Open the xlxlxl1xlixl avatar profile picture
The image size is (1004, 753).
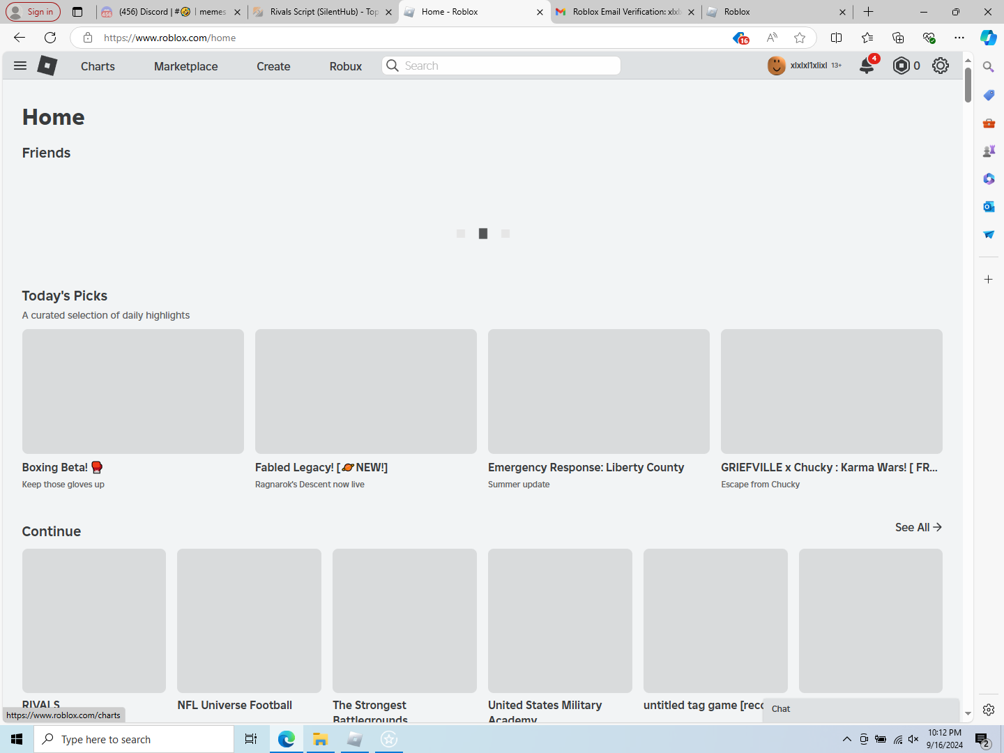point(776,66)
